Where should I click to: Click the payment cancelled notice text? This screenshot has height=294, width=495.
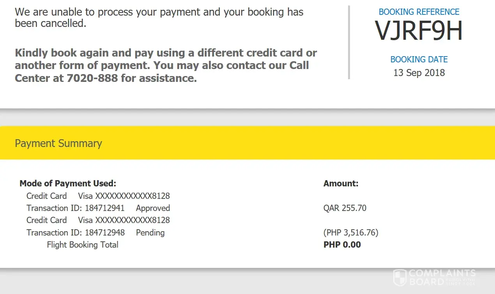pos(159,18)
